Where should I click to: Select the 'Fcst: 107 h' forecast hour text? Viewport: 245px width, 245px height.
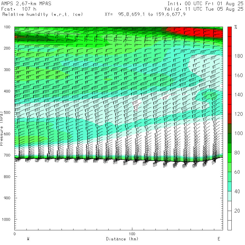click(19, 9)
